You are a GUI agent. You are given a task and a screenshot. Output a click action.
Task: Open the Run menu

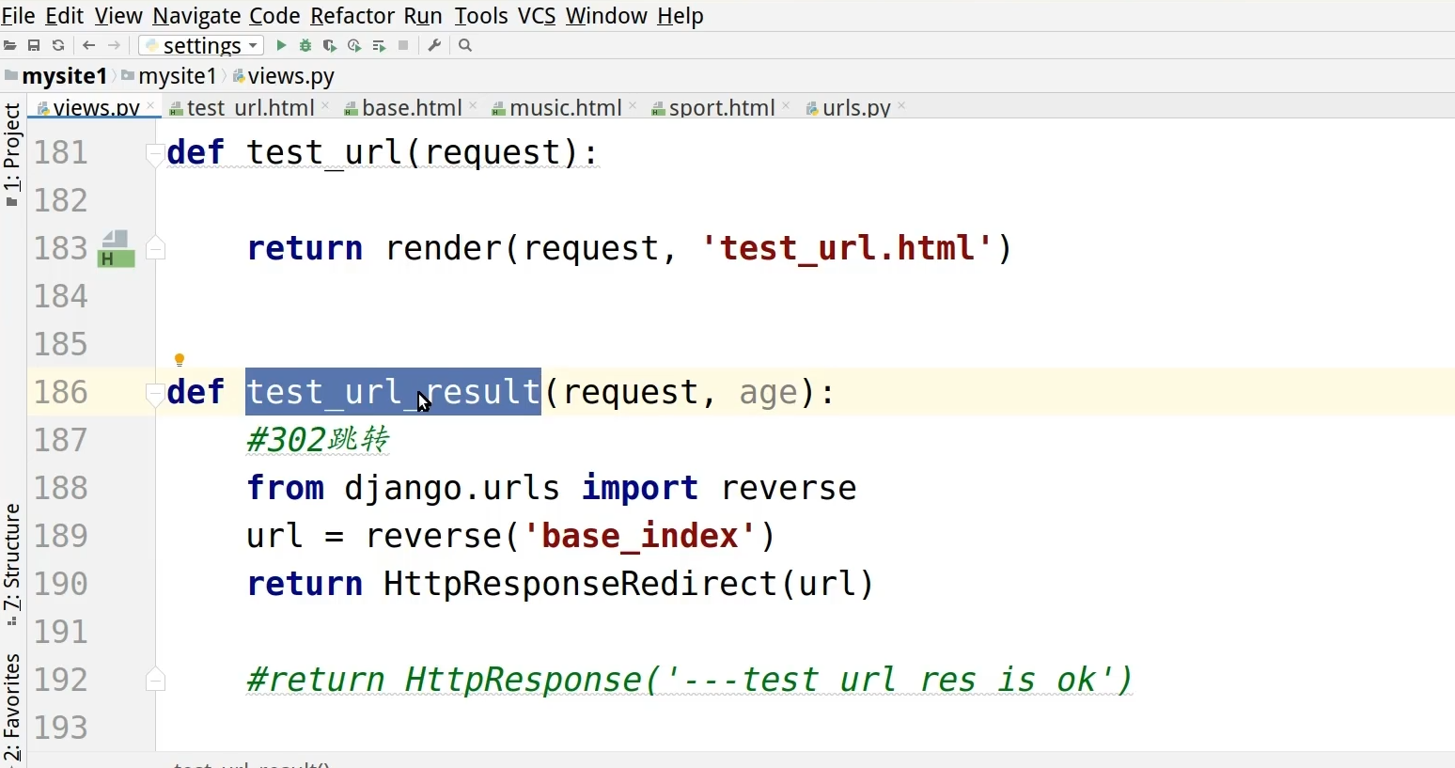pos(423,16)
